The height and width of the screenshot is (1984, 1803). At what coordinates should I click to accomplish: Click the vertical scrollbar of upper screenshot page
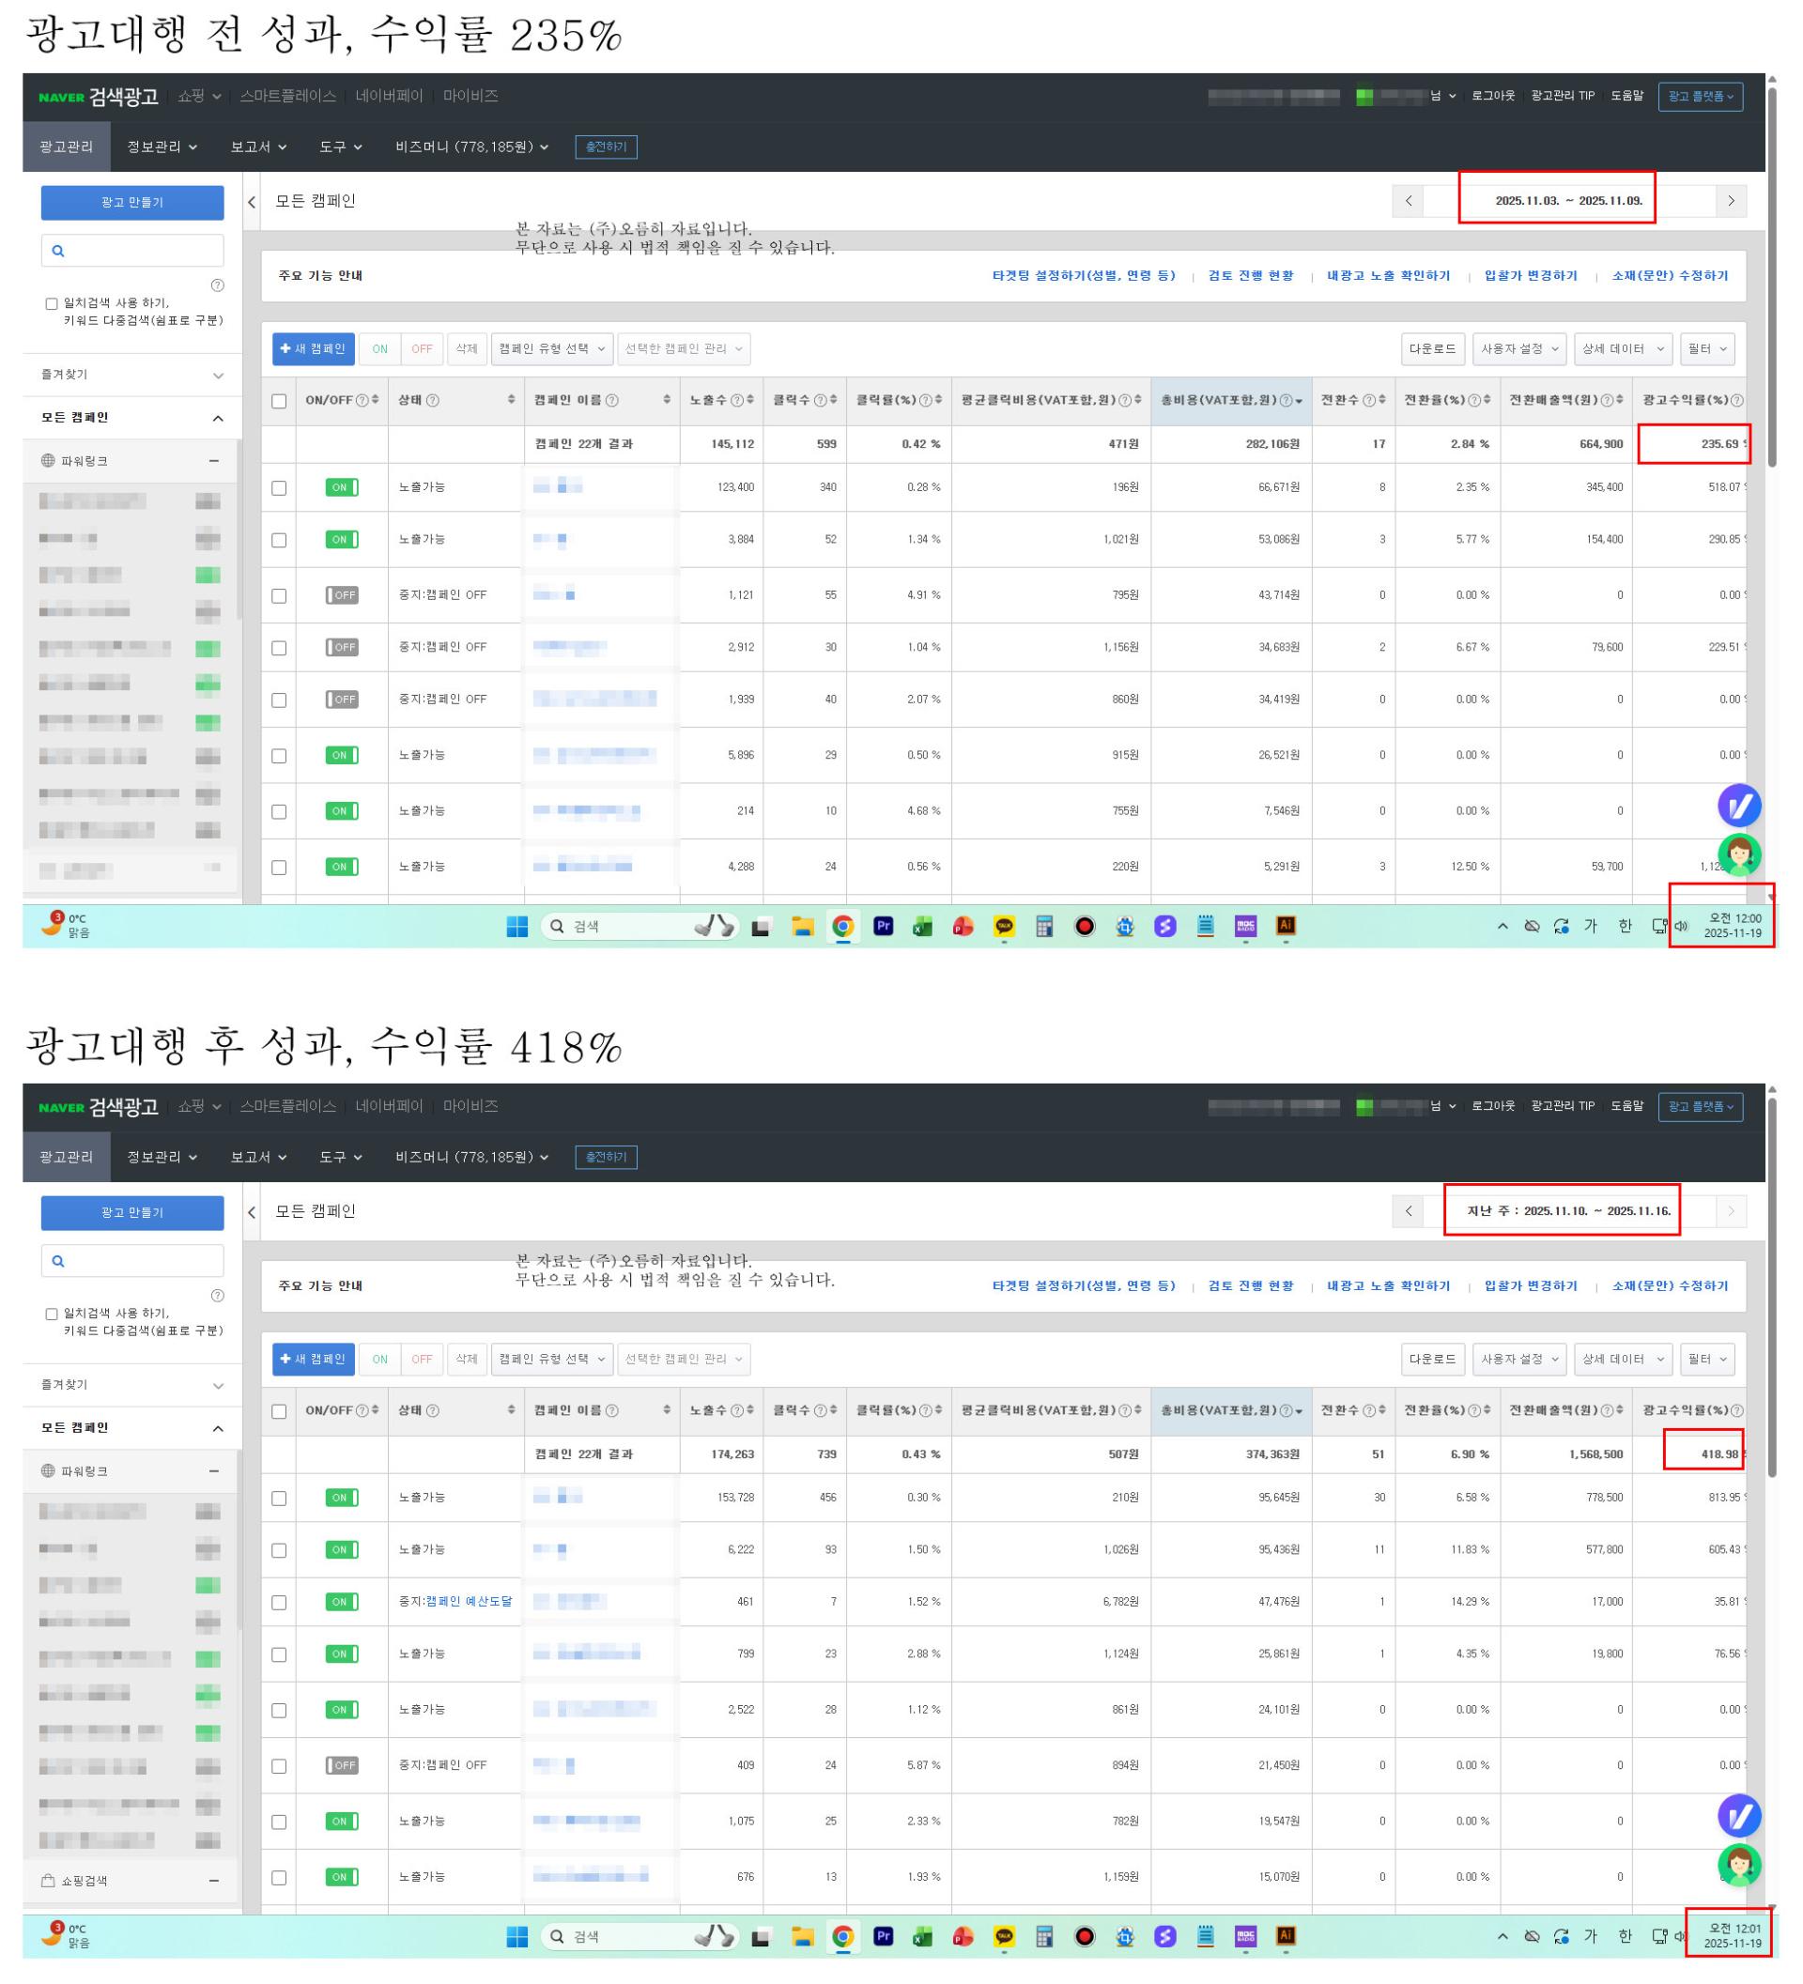tap(1771, 275)
